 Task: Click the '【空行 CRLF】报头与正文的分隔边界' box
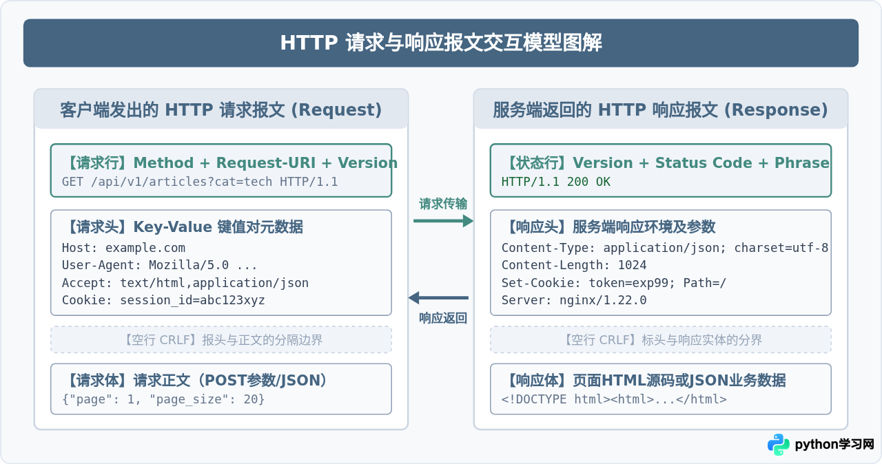(221, 339)
